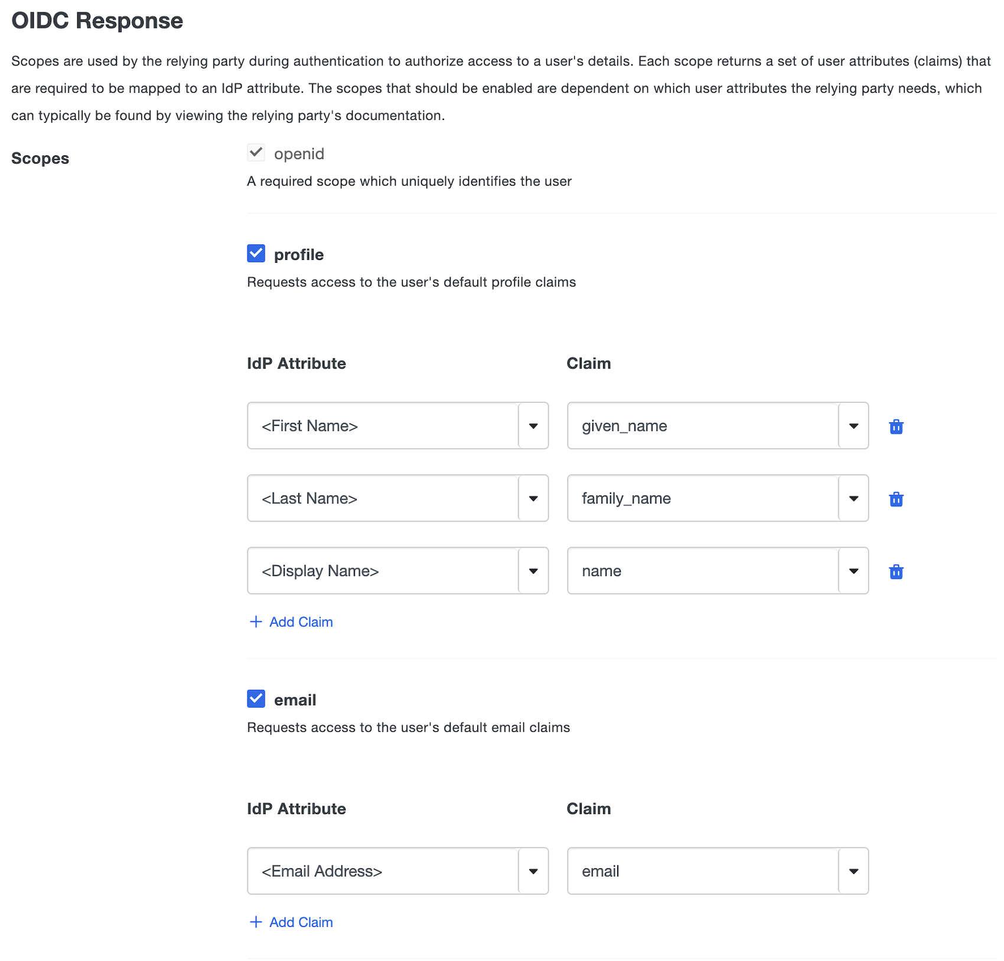Image resolution: width=1004 pixels, height=961 pixels.
Task: Expand the <Display Name> attribute dropdown
Action: [533, 571]
